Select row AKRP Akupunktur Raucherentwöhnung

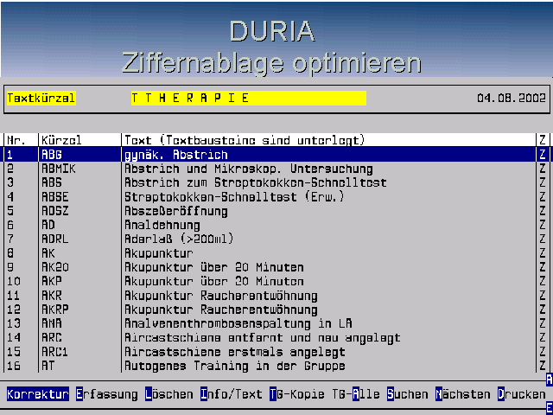pyautogui.click(x=276, y=310)
